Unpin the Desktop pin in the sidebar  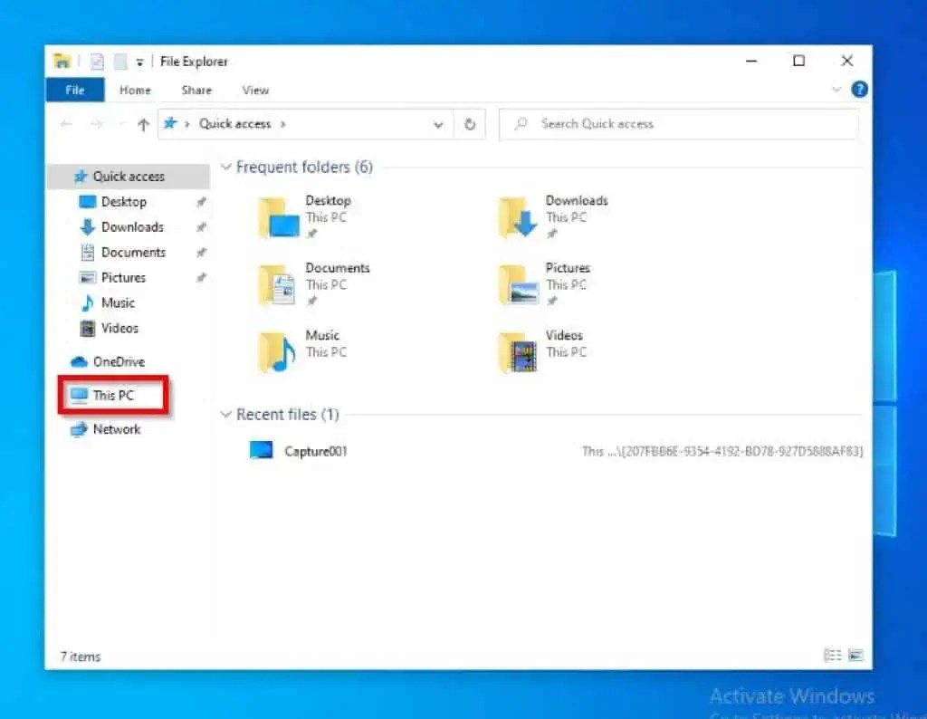201,201
